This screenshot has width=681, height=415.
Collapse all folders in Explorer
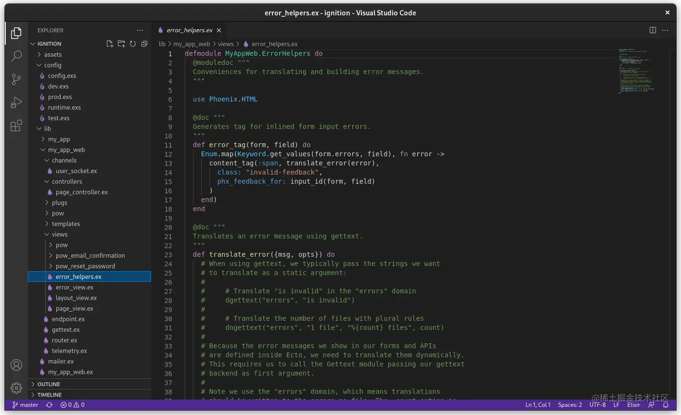pos(144,44)
